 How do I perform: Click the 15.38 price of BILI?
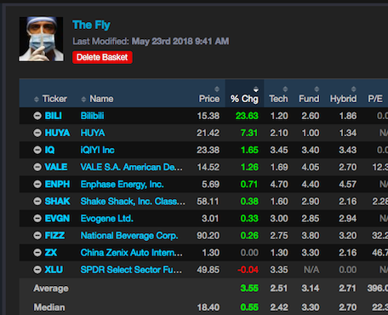coord(208,116)
